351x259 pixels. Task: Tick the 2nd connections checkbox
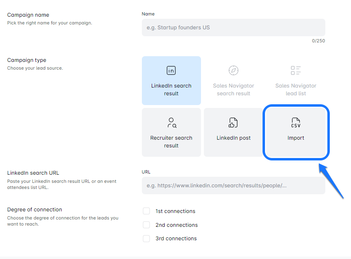146,225
